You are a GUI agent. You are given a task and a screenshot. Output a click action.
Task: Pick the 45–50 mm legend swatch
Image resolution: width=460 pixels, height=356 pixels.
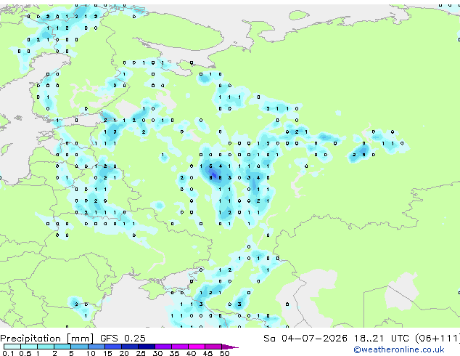point(213,347)
